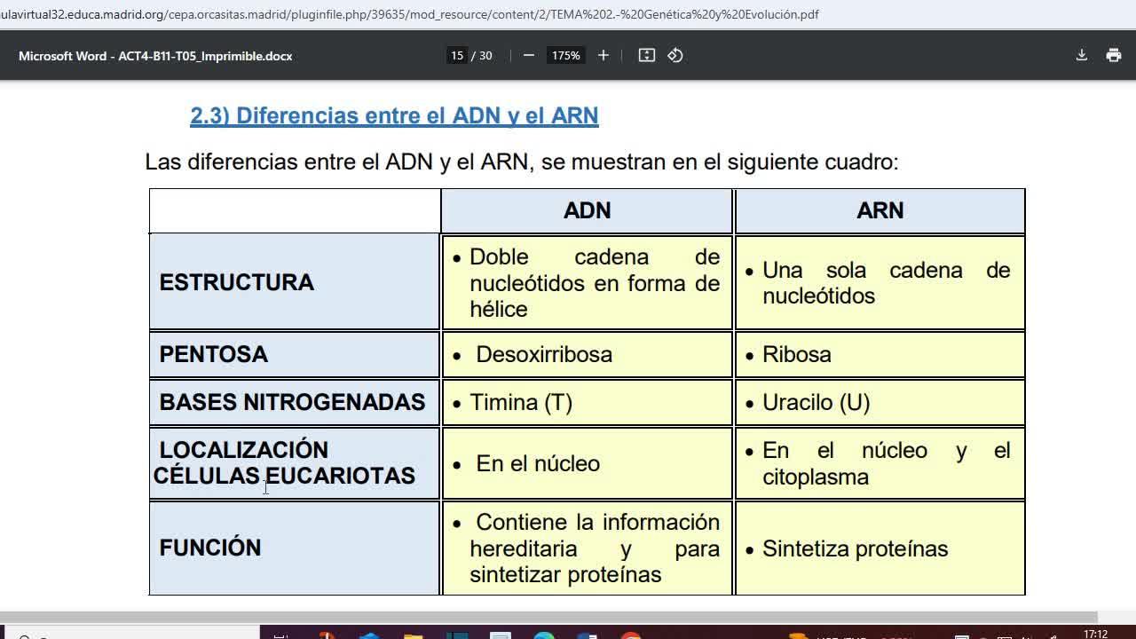Click the document title "ACT4-B11-T05_Imprimible.docx"

205,56
